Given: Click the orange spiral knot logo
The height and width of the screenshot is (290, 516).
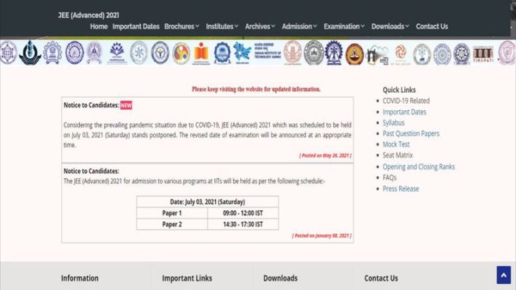Looking at the screenshot, I should [401, 54].
